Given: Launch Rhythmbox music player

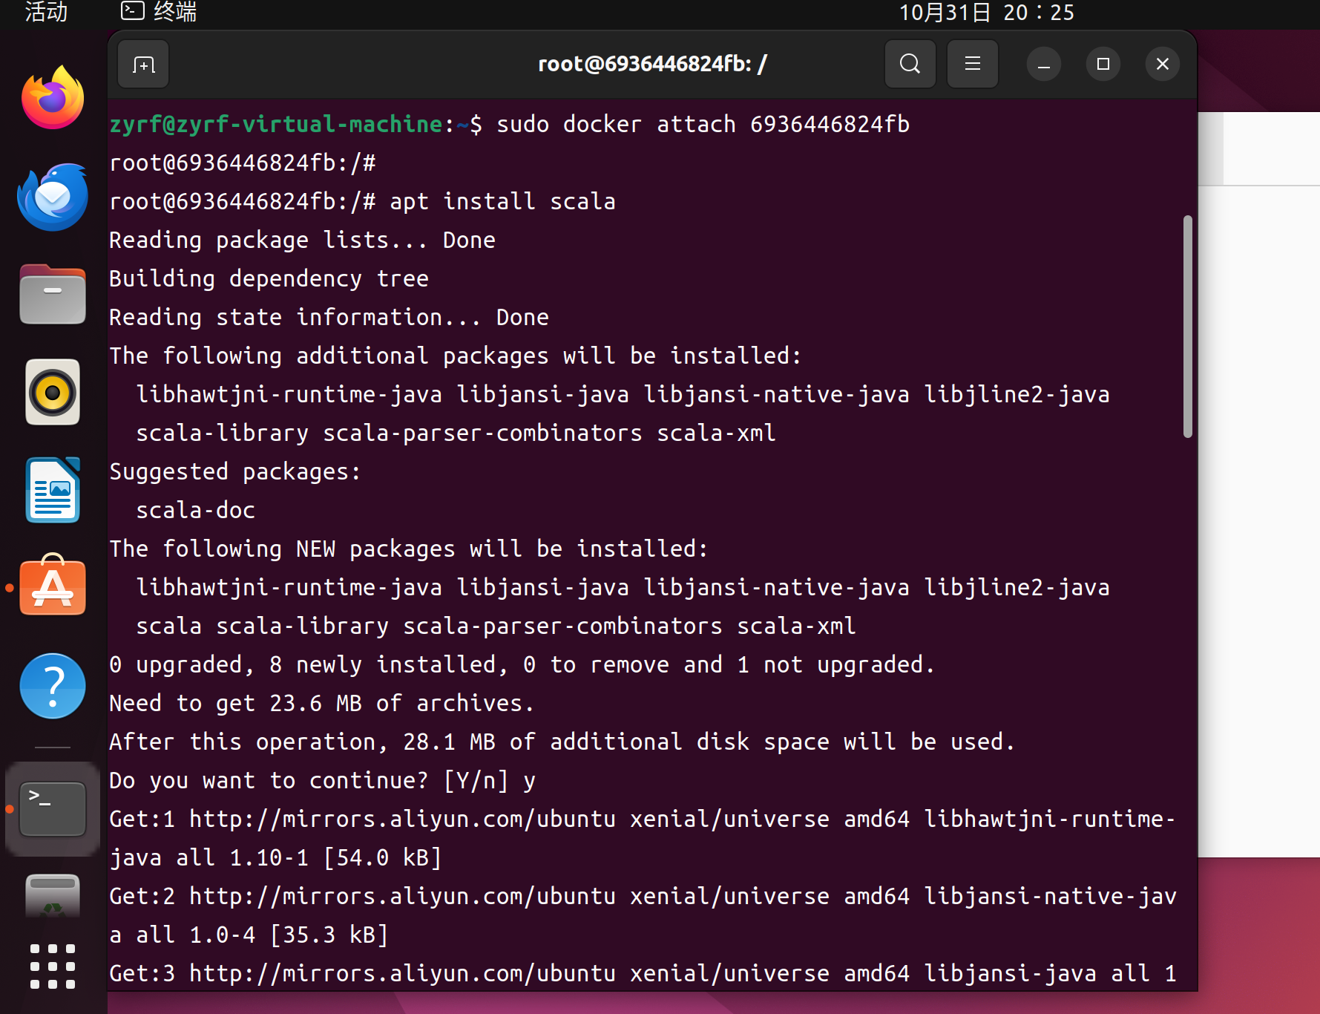Looking at the screenshot, I should point(53,392).
